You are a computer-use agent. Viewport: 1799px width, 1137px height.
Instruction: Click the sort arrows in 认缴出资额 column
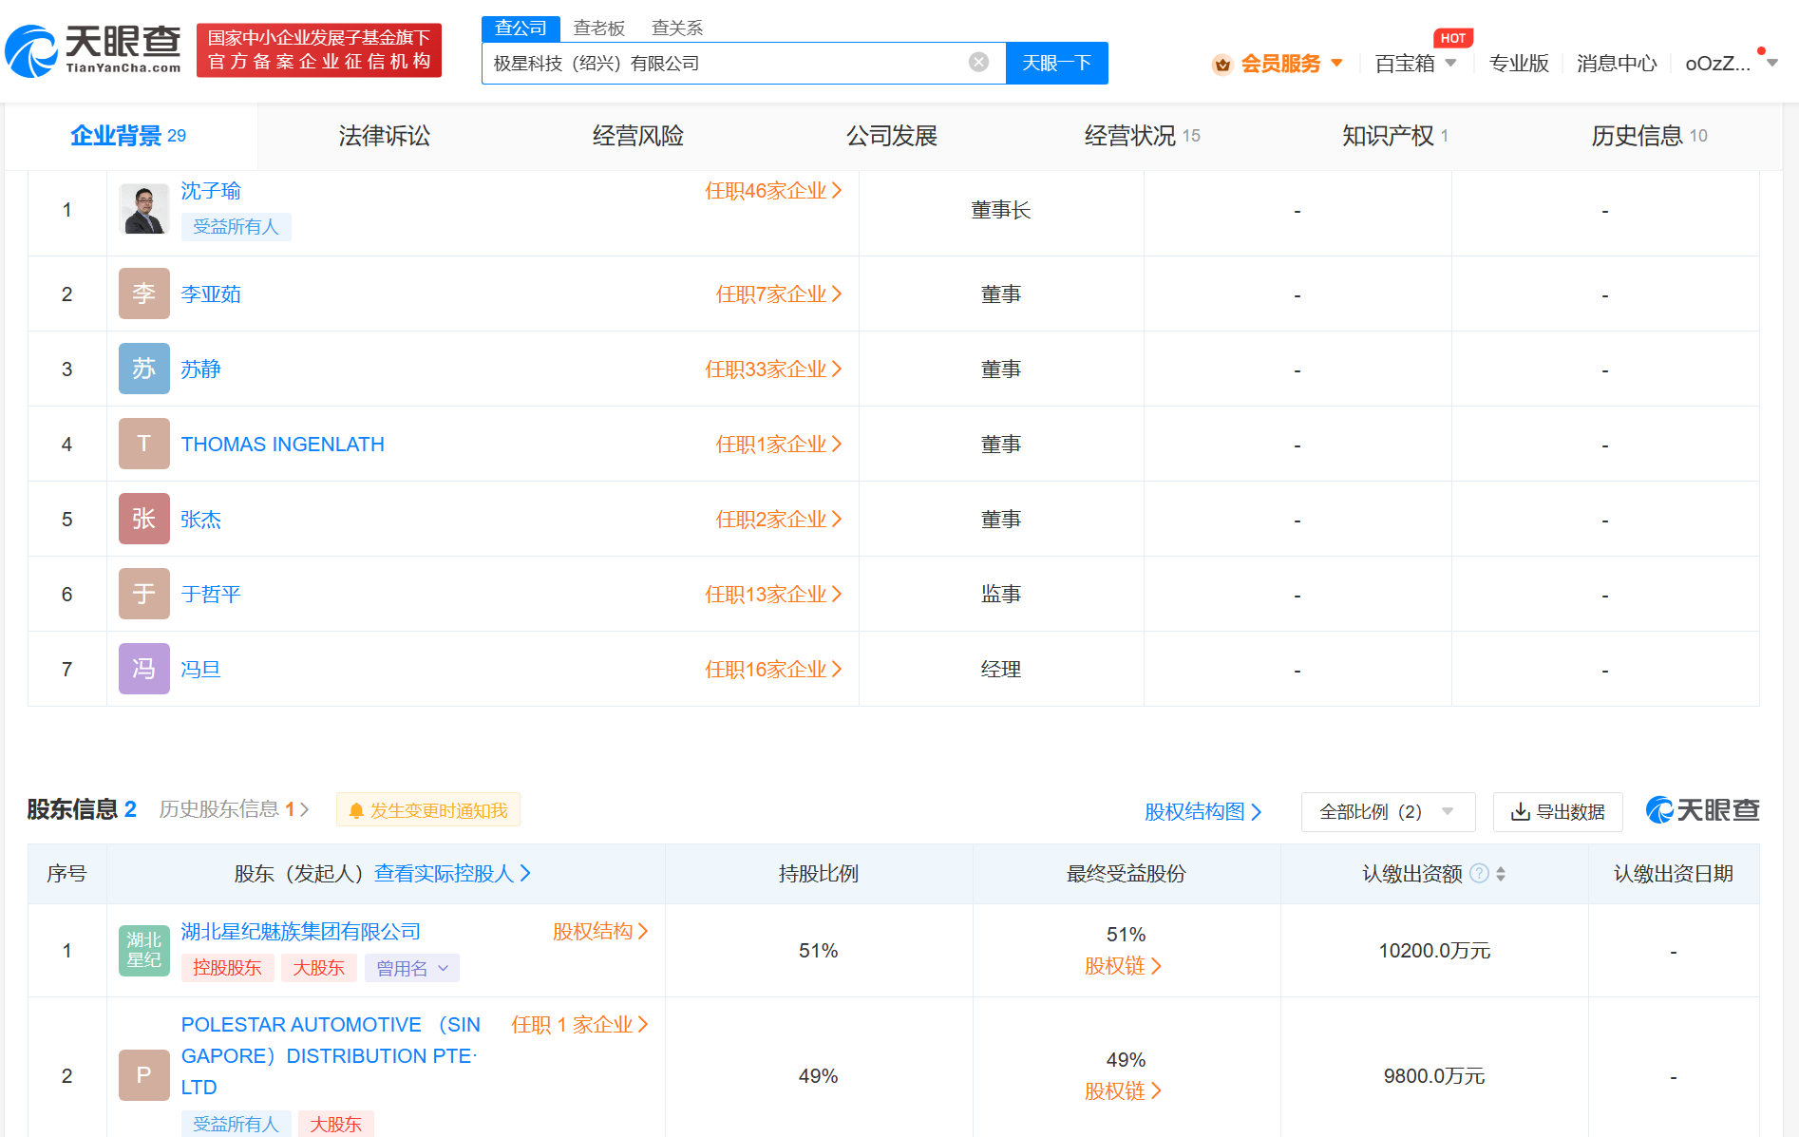click(1501, 874)
